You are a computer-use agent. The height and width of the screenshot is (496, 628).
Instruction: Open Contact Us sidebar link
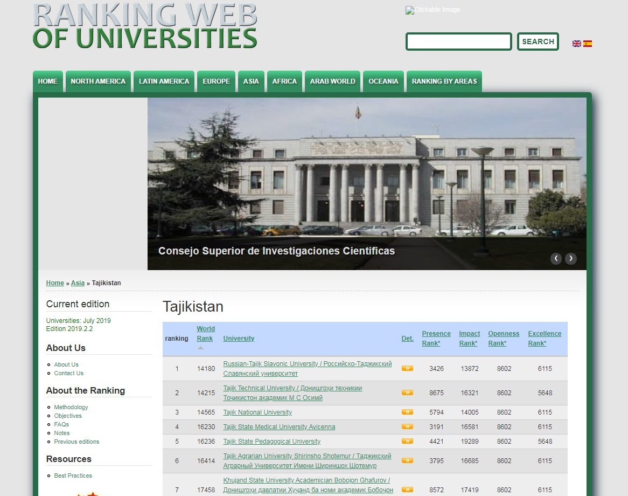pos(68,373)
